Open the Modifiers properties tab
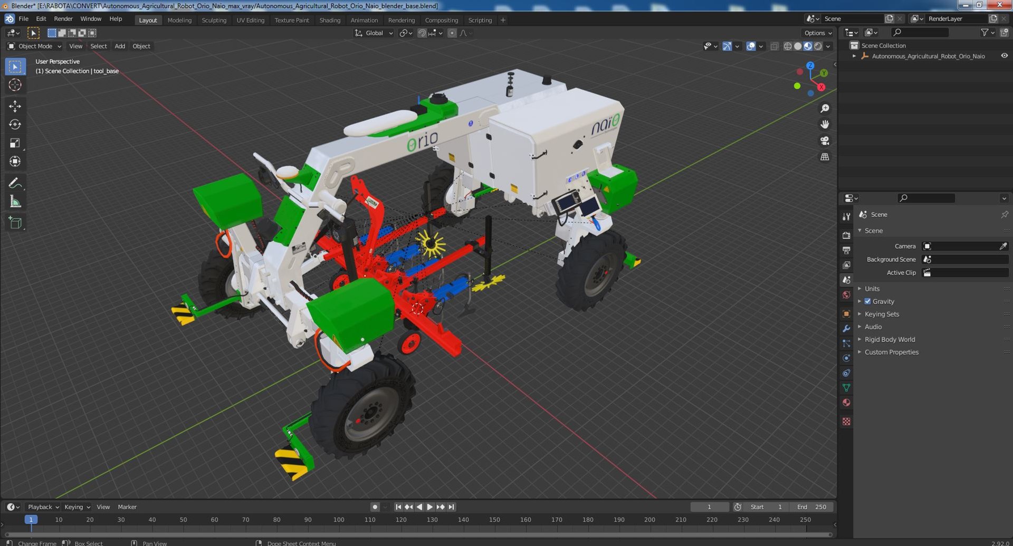This screenshot has width=1013, height=546. tap(846, 329)
